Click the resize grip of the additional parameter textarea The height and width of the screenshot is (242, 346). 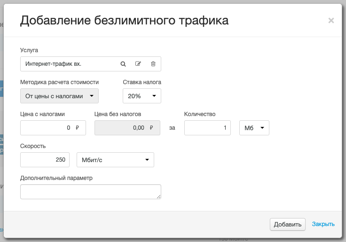click(x=158, y=196)
